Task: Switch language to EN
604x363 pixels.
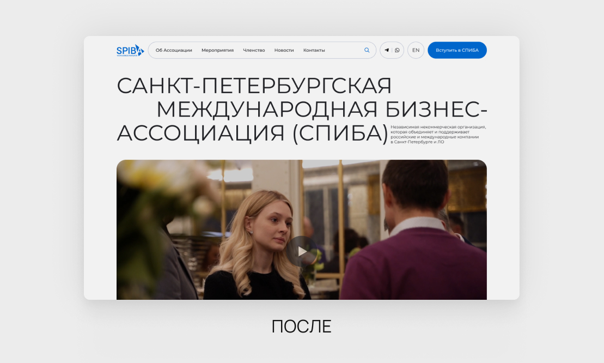Action: coord(416,50)
